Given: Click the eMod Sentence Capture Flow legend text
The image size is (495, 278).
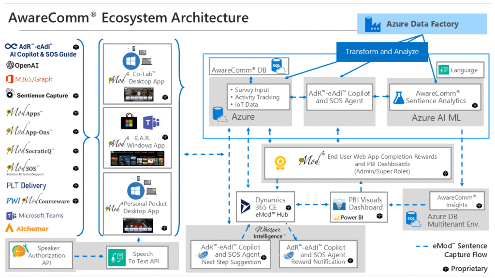Looking at the screenshot, I should (460, 250).
